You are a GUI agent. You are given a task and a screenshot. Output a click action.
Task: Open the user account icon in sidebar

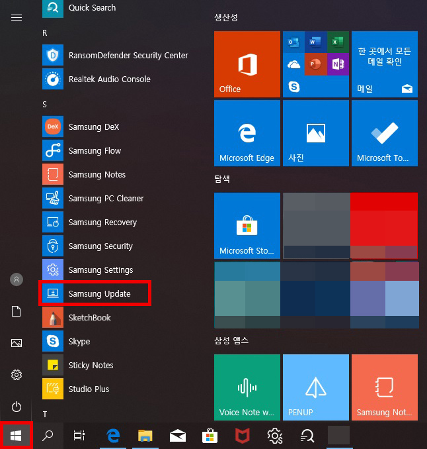(17, 279)
